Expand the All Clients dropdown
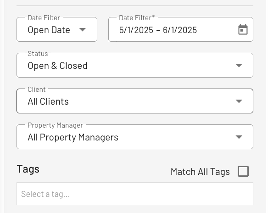The width and height of the screenshot is (268, 213). [135, 101]
